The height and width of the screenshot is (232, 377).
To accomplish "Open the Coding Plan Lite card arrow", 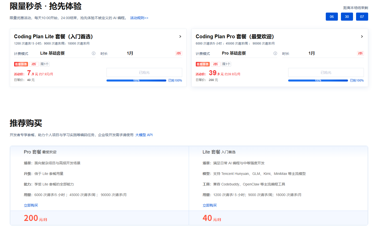I will coord(180,36).
